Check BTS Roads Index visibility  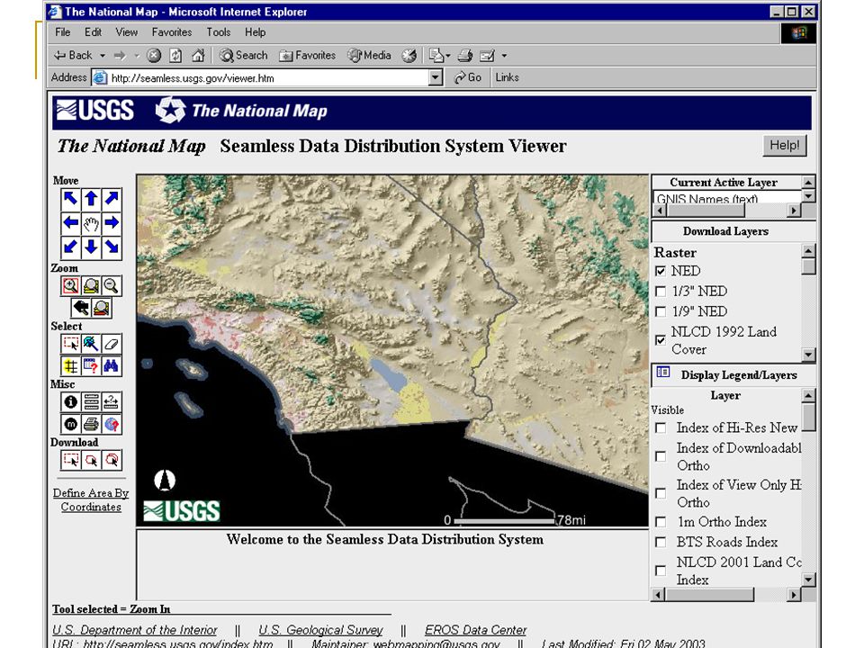click(660, 542)
